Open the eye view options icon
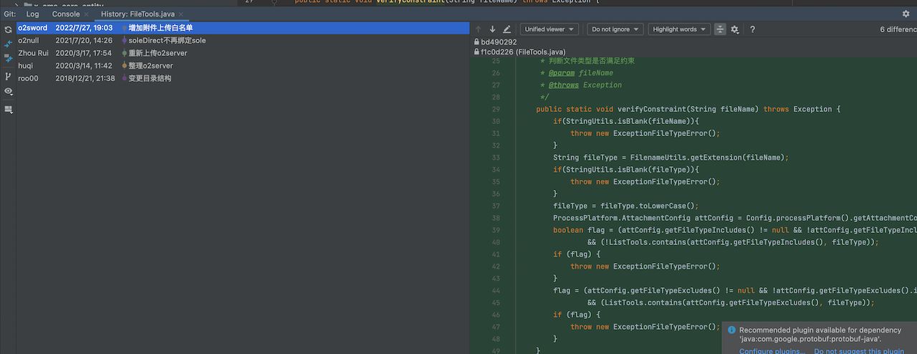 pos(9,92)
